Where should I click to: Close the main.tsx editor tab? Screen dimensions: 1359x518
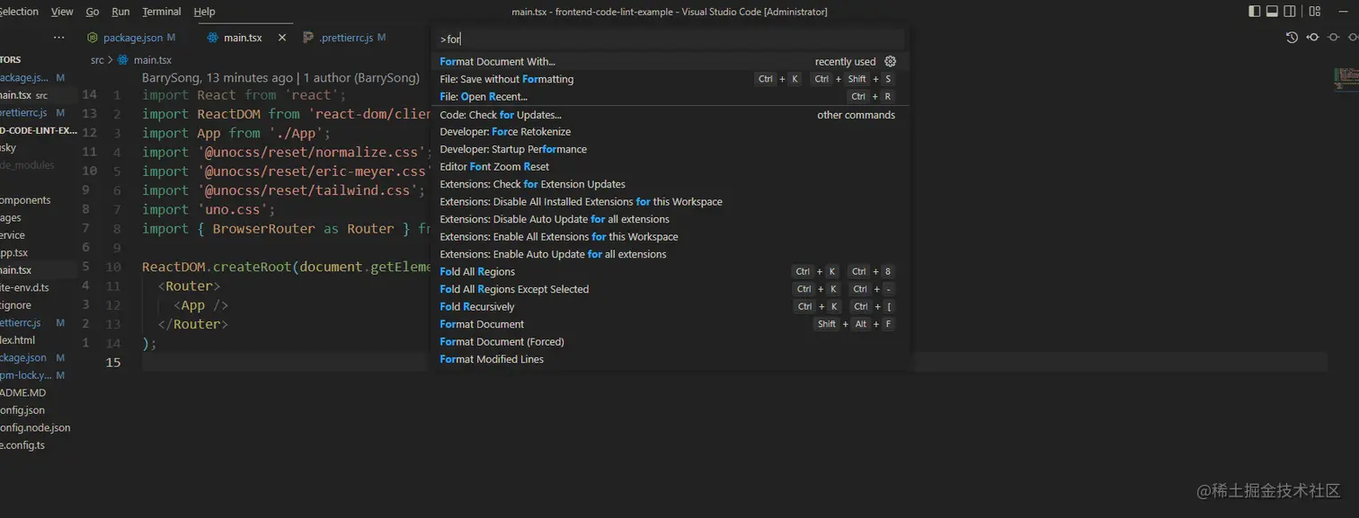click(x=282, y=38)
